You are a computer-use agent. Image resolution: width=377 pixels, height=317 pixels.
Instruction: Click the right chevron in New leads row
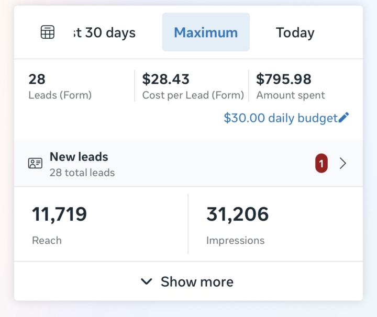[343, 163]
